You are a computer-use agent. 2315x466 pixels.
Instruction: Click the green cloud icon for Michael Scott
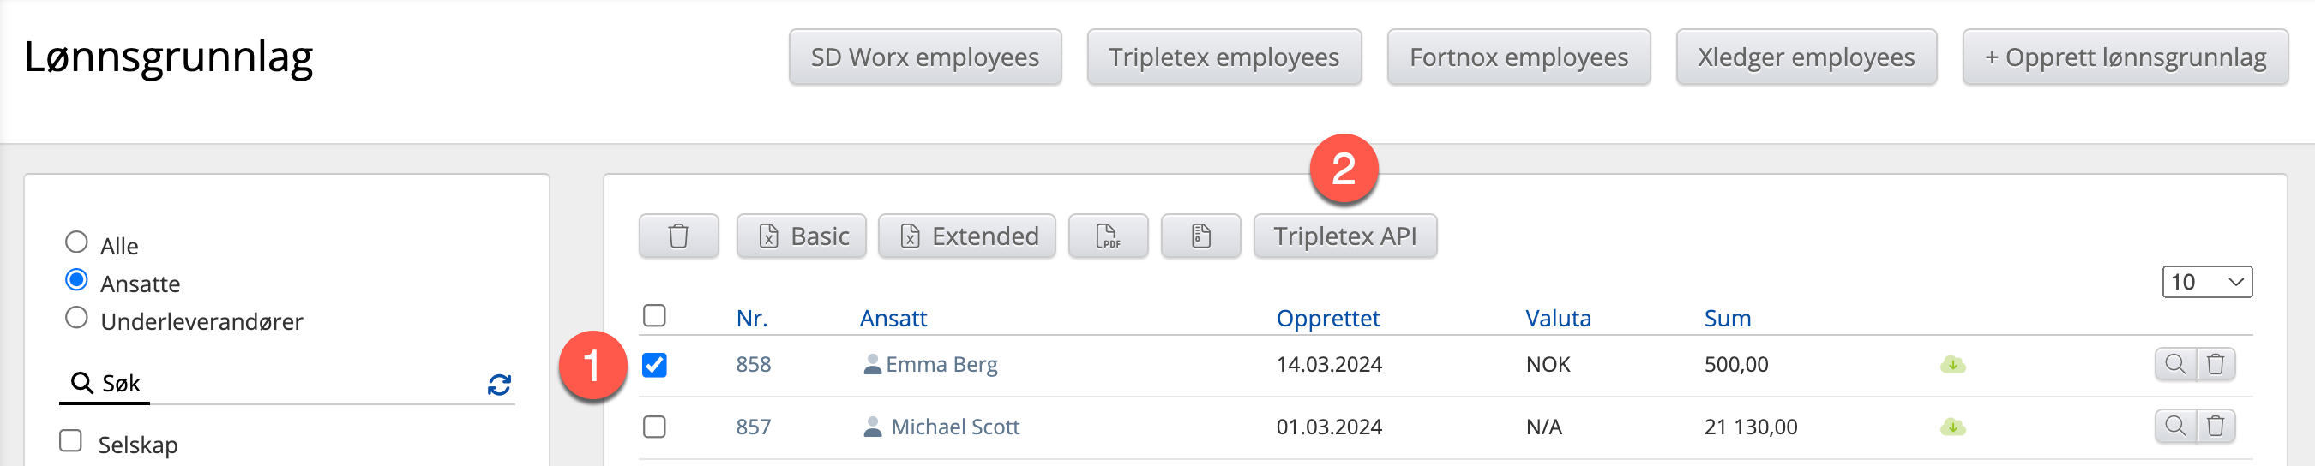click(1952, 427)
